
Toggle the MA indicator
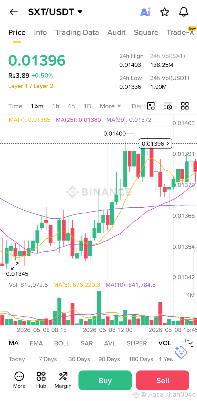(x=14, y=343)
